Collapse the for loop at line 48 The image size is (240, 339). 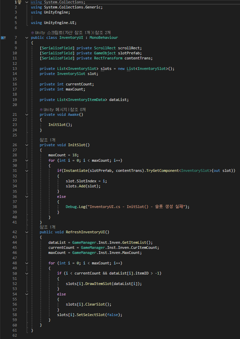[x=27, y=263]
